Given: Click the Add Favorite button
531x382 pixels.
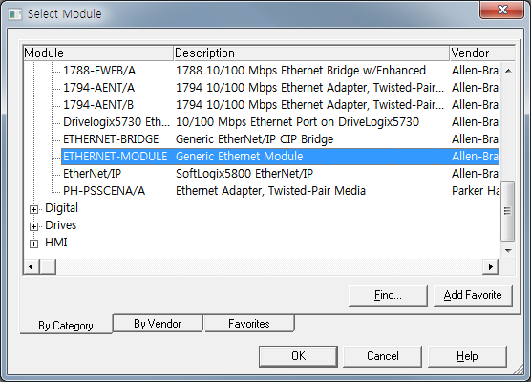Looking at the screenshot, I should point(473,295).
